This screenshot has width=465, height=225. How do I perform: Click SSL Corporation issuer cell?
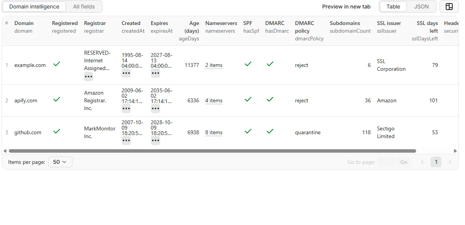tap(391, 65)
